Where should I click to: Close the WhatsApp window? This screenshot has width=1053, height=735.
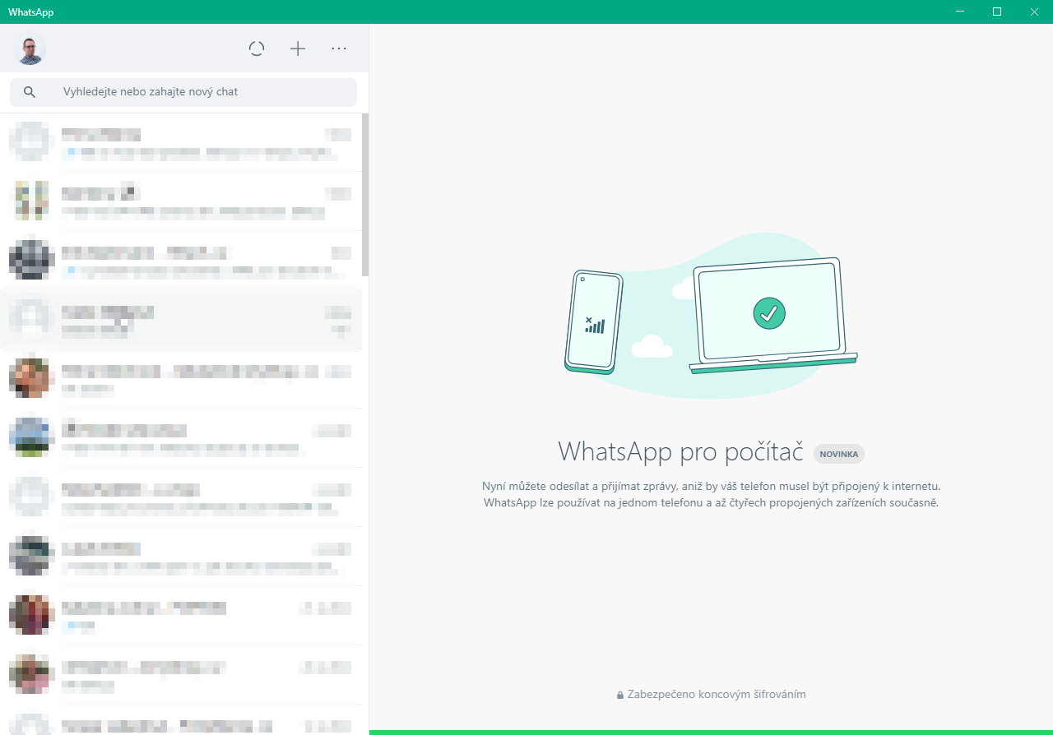point(1034,12)
